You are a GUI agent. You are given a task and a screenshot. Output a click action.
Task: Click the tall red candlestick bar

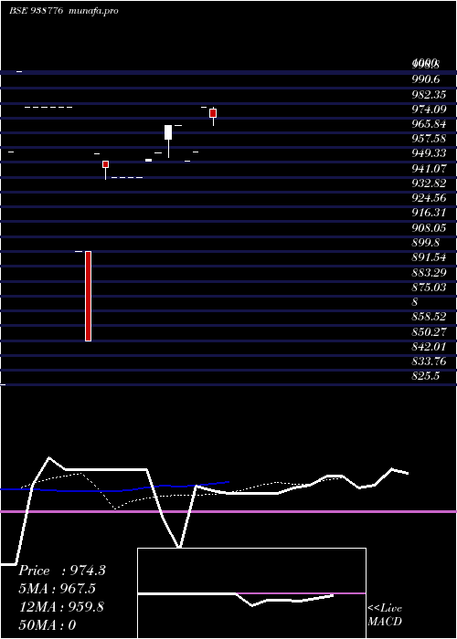coord(88,296)
